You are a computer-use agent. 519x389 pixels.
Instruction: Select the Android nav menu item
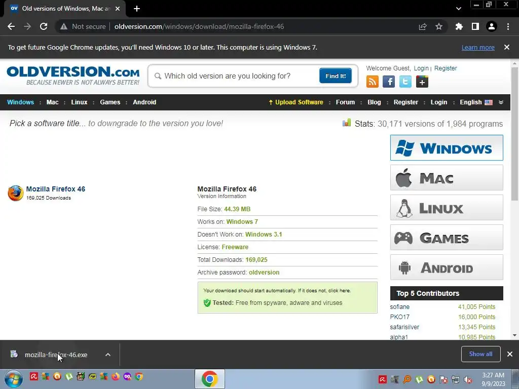click(144, 102)
